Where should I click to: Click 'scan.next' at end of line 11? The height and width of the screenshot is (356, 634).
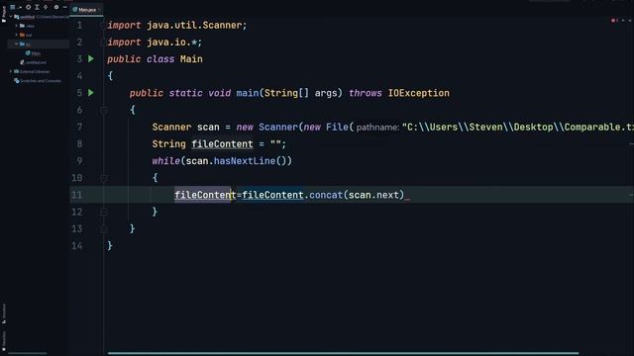coord(373,195)
